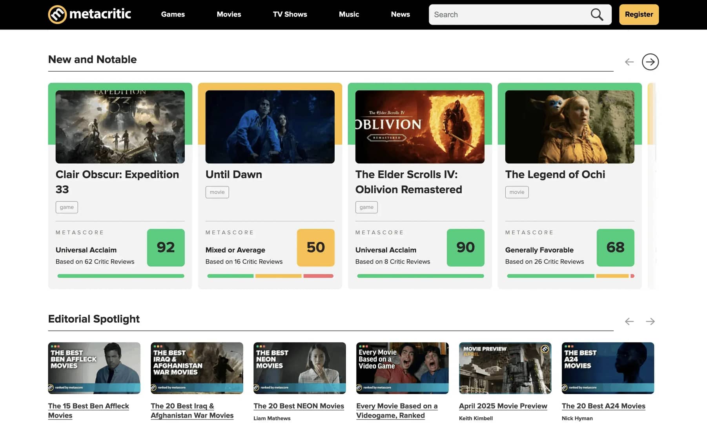This screenshot has height=423, width=707.
Task: Click "Generally Favorable" label on Legend of Ochi
Action: click(539, 250)
